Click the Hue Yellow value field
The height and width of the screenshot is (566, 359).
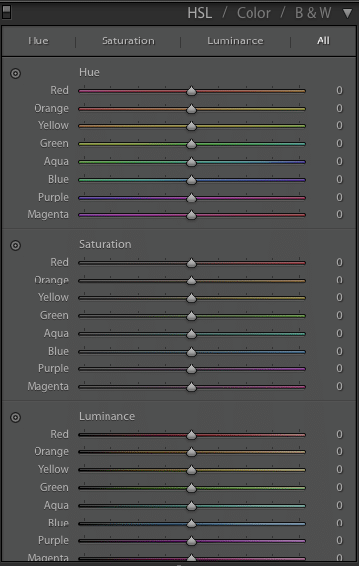click(339, 125)
